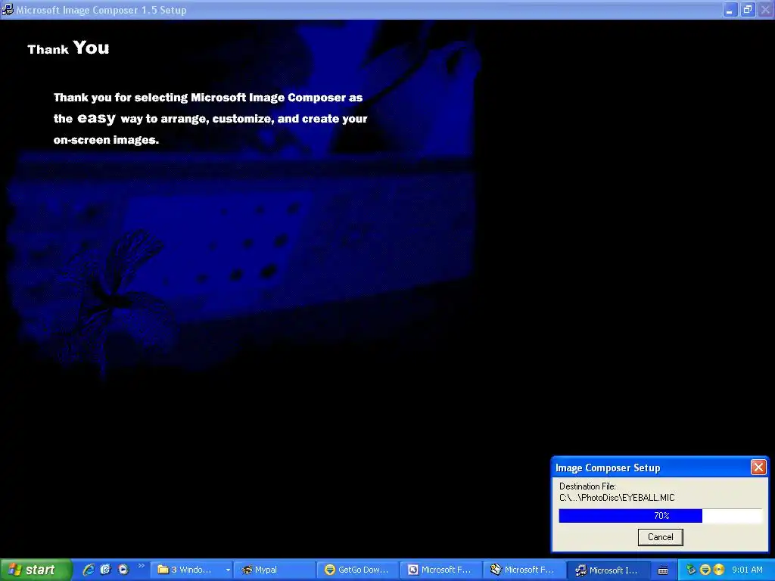Screen dimensions: 775x581
Task: Click the rightmost yellow system tray icon
Action: point(719,570)
